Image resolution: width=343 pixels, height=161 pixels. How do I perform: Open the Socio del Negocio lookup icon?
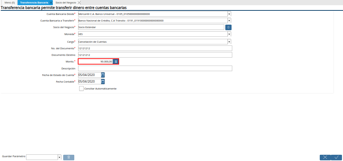[x=228, y=27]
